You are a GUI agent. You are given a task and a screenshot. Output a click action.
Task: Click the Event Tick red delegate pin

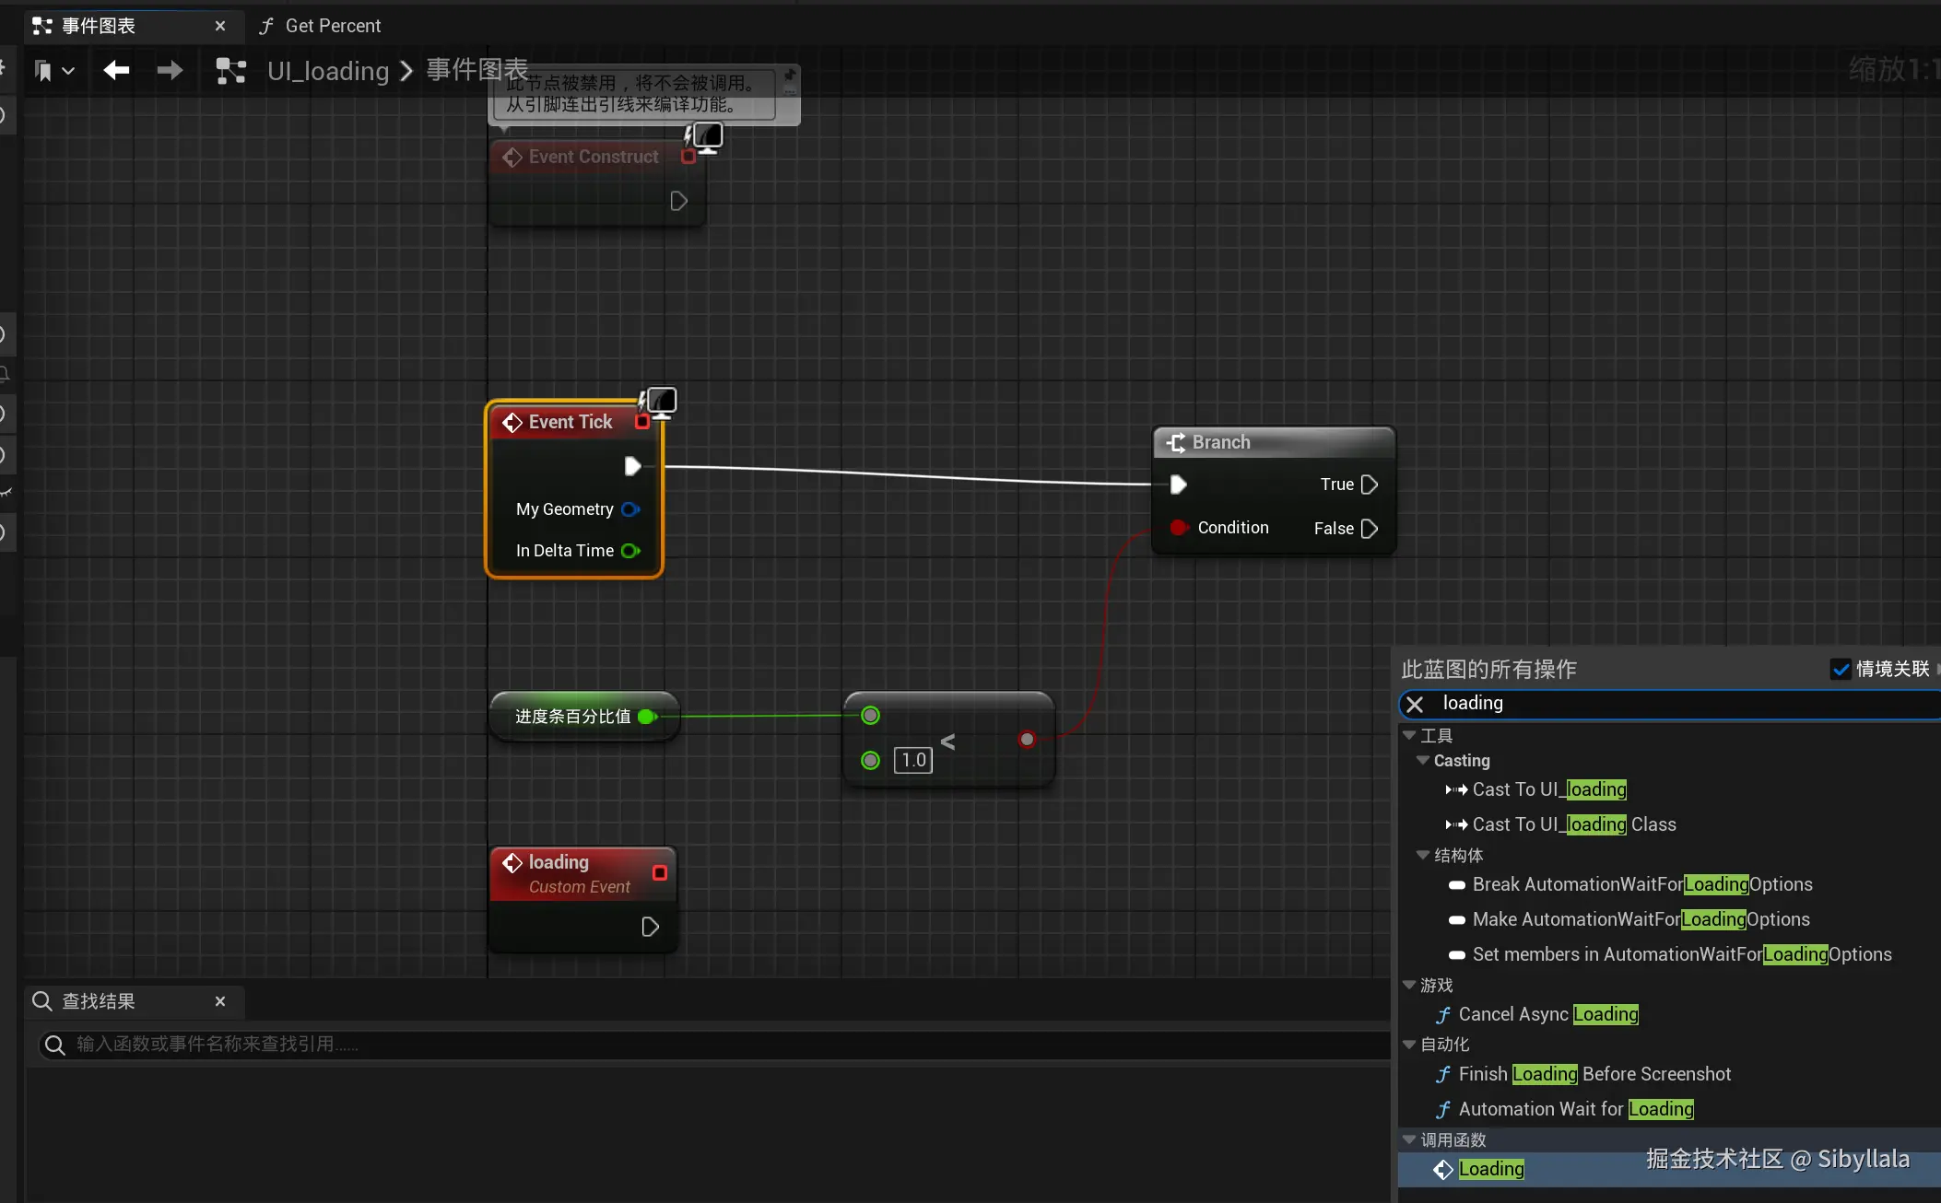[x=642, y=422]
